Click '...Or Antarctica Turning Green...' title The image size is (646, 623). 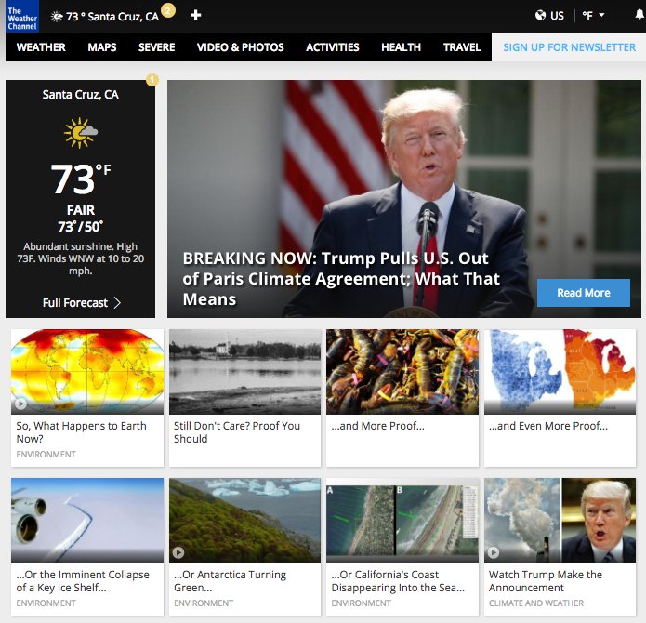230,581
